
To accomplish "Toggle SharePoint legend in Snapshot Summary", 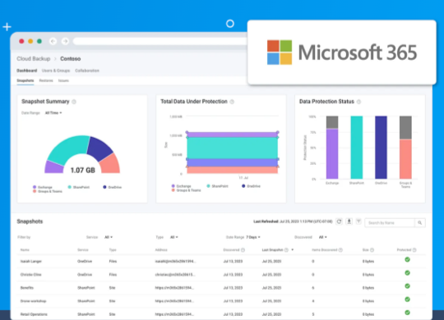I will pyautogui.click(x=79, y=187).
